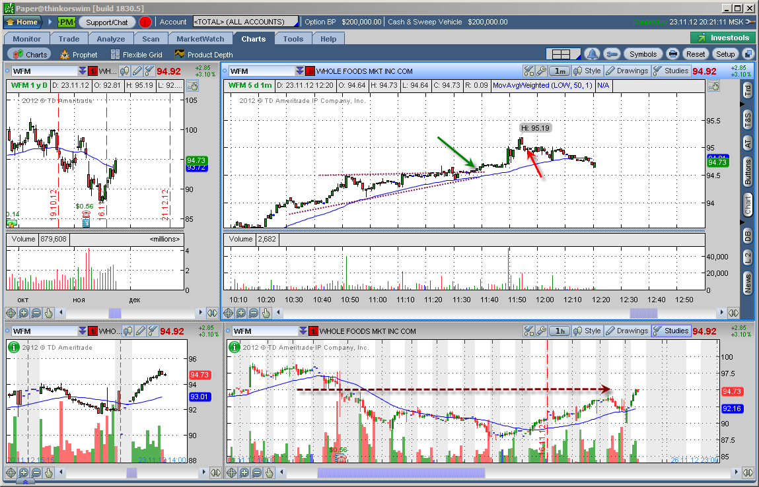Click the red exclamation alert icon beside Support/Chat
The image size is (759, 487).
point(145,22)
